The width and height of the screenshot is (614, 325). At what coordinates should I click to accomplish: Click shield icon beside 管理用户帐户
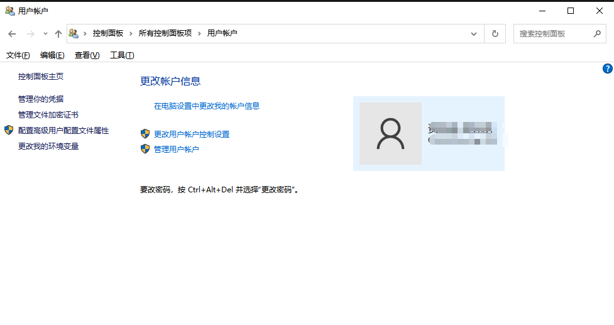[x=145, y=149]
